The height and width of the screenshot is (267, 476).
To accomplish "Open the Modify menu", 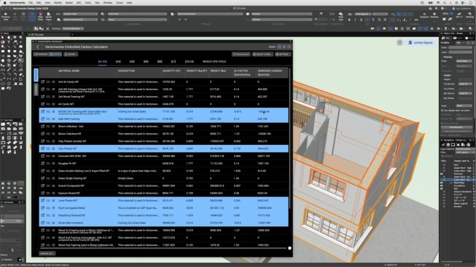I will (58, 3).
